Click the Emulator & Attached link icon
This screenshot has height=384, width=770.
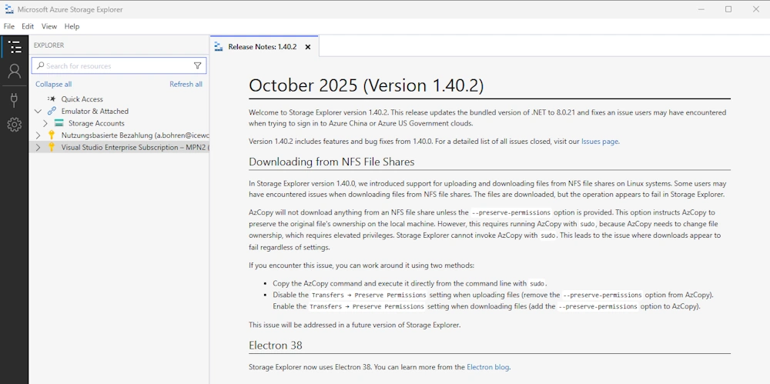pos(52,111)
